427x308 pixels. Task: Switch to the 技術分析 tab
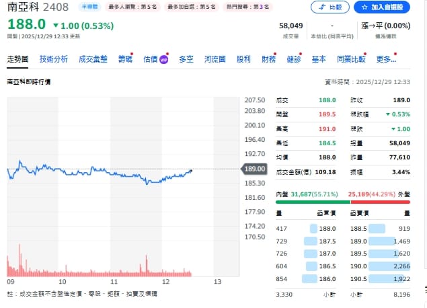[x=54, y=59]
